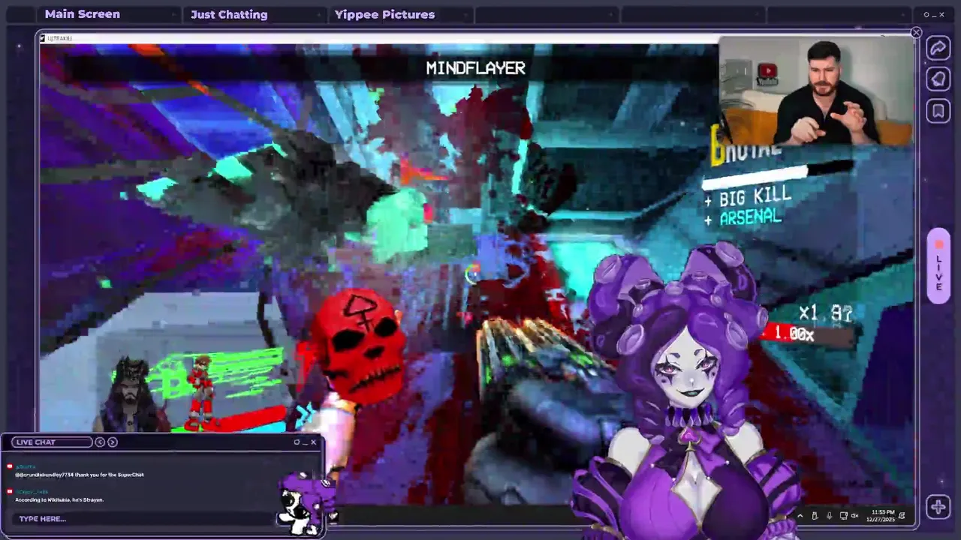The height and width of the screenshot is (540, 961).
Task: Click the plus icon at bottom right
Action: (x=938, y=507)
